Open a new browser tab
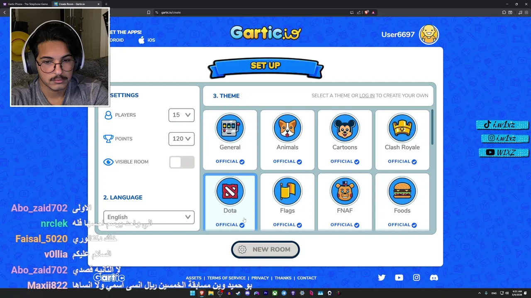 tap(106, 4)
